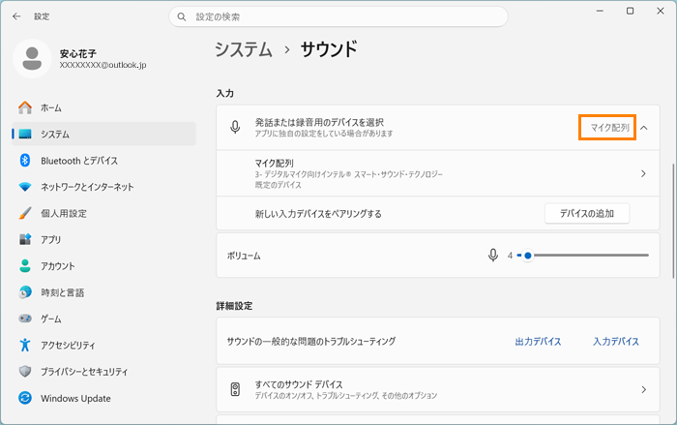
Task: Click the マイク配列 selected device label
Action: point(609,128)
